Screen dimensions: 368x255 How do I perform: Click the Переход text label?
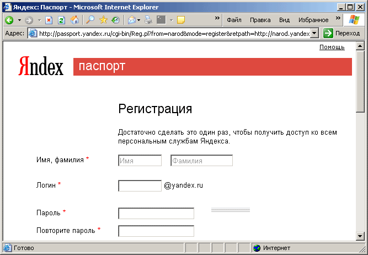pos(348,33)
